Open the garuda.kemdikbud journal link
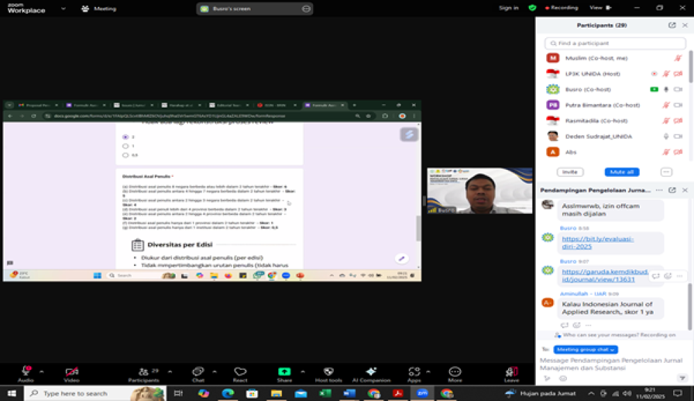Screen dimensions: 694x401 [604, 275]
